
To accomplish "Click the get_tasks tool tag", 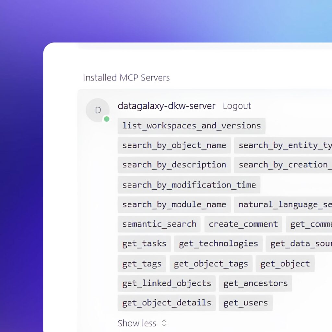I will coord(144,244).
